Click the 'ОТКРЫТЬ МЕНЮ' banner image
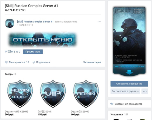152x120 pixels. point(43,40)
